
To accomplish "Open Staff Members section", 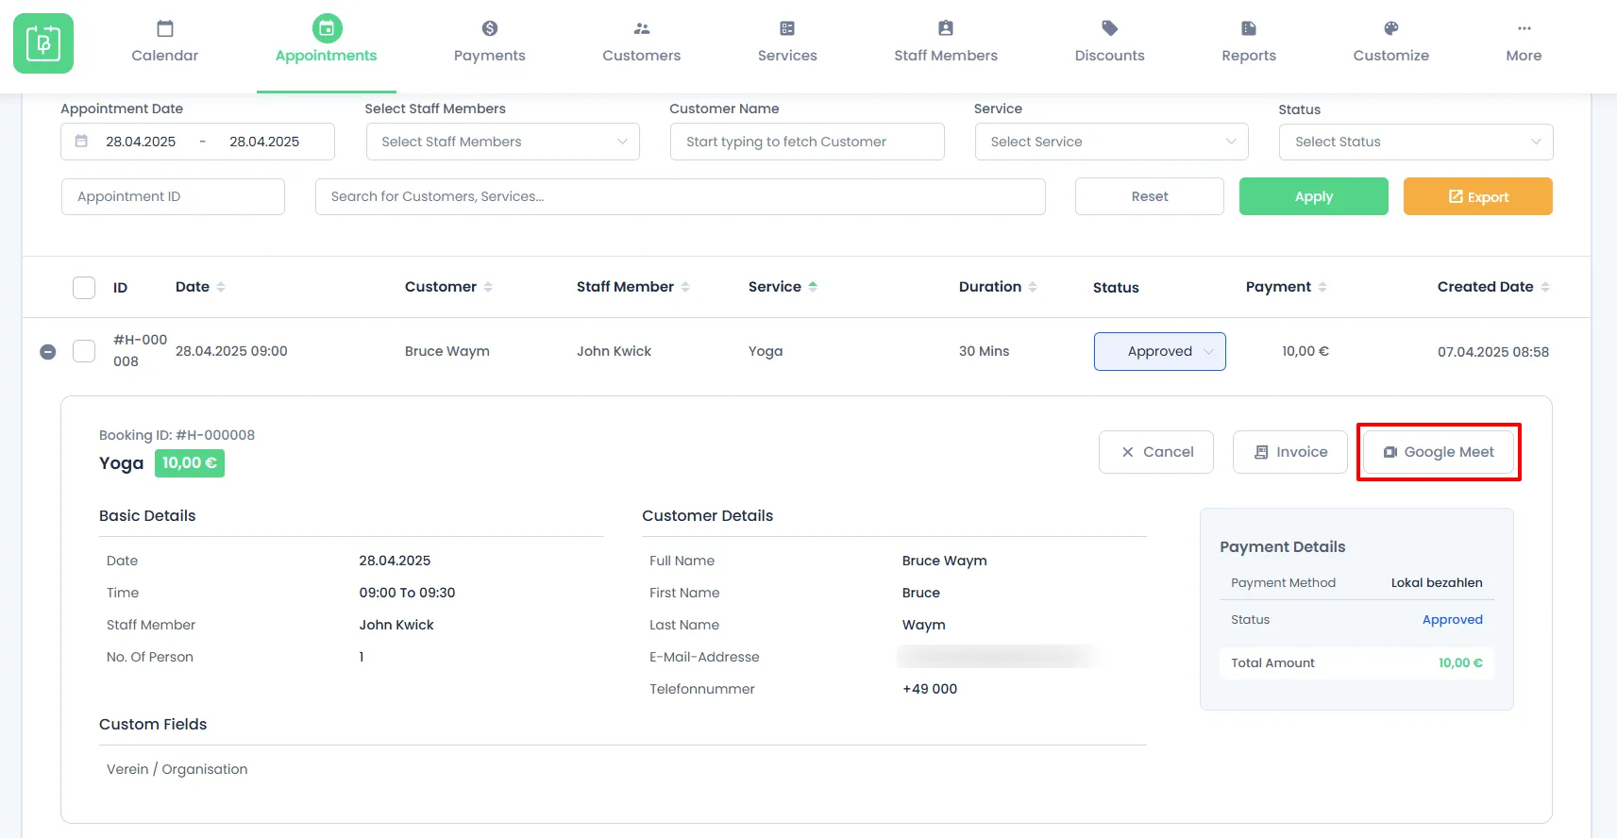I will click(946, 42).
